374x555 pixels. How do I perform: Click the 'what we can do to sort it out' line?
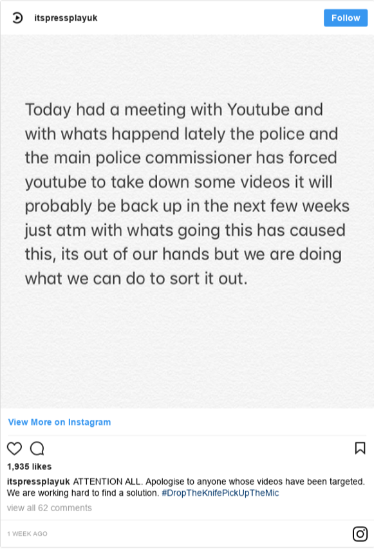click(x=136, y=279)
